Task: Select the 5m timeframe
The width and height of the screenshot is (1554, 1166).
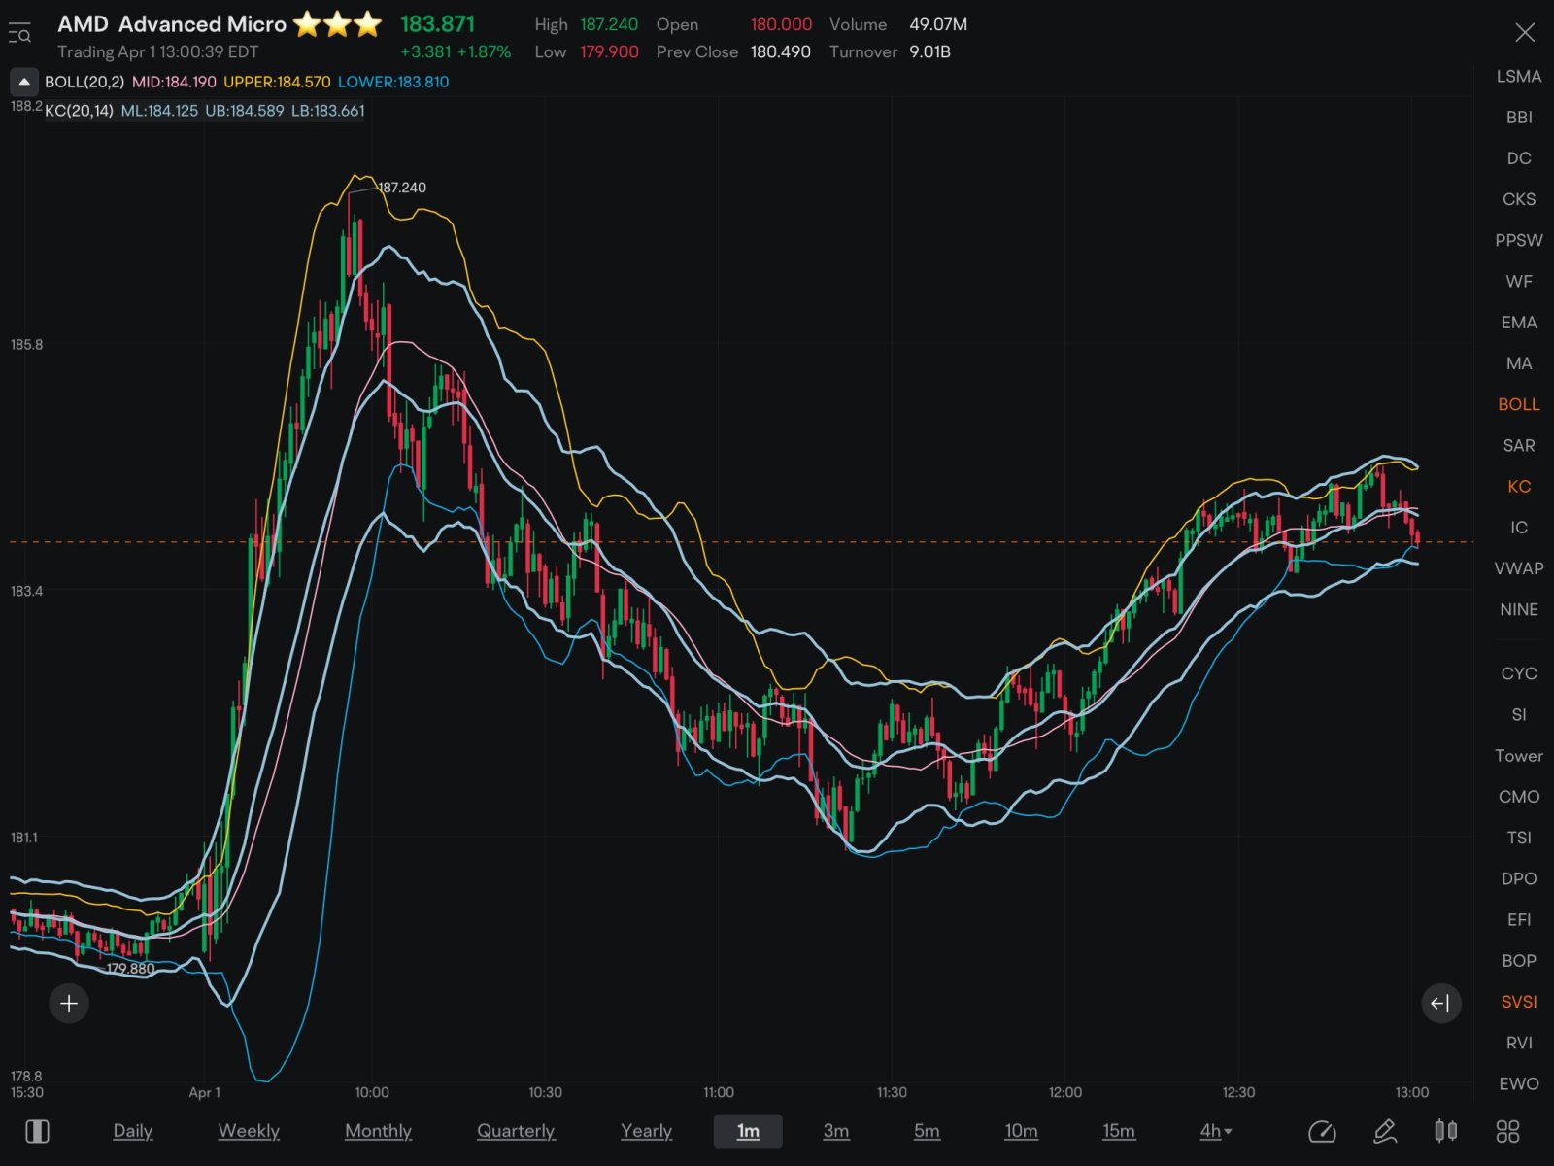Action: tap(927, 1131)
